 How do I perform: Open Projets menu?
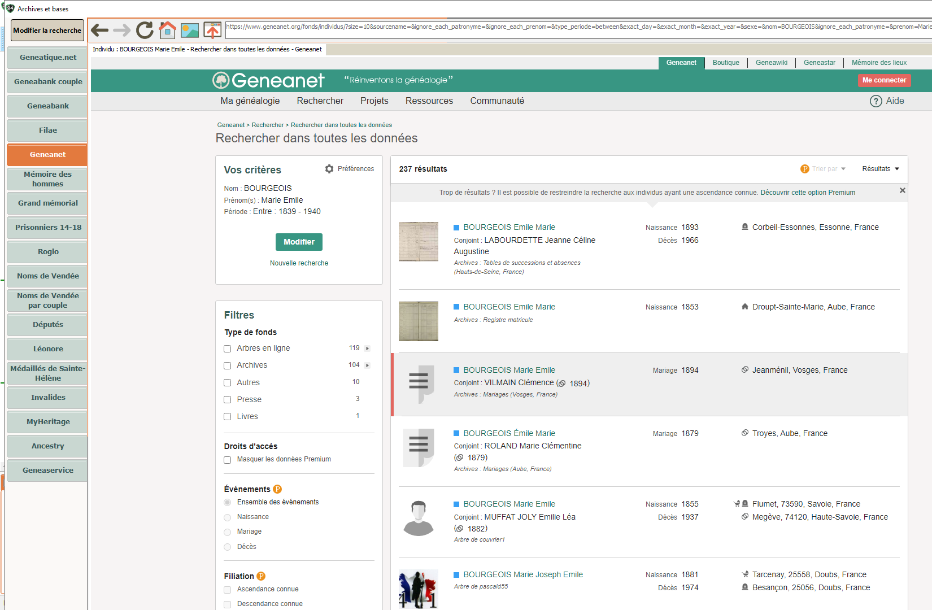[374, 101]
